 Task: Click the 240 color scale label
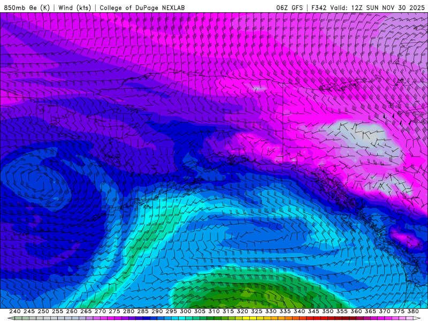(x=15, y=311)
